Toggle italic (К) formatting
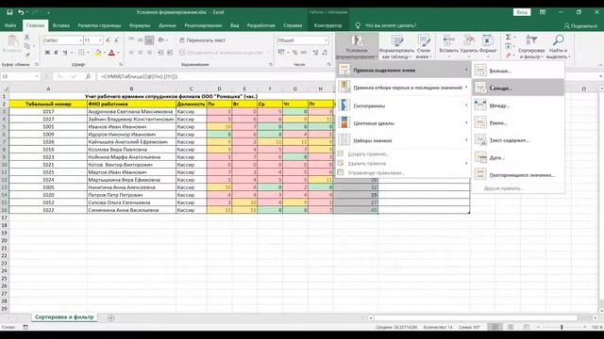The height and width of the screenshot is (339, 604). (56, 53)
